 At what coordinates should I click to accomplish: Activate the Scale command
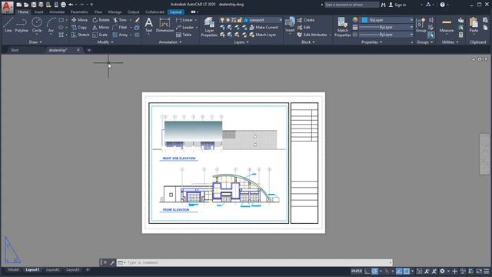[x=100, y=35]
